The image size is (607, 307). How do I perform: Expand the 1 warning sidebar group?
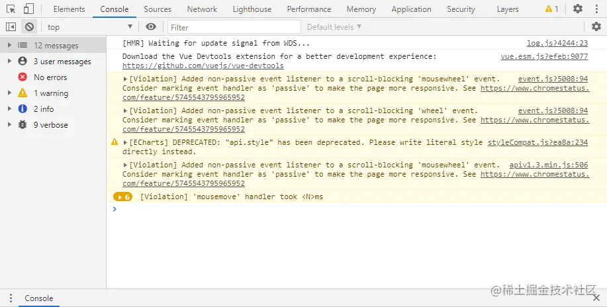point(10,93)
